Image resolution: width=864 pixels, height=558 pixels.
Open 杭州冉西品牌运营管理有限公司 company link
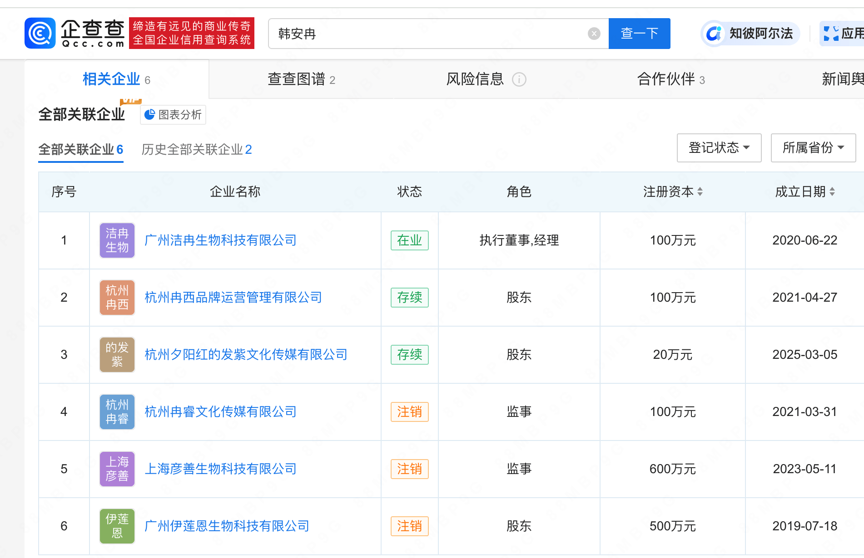coord(233,298)
